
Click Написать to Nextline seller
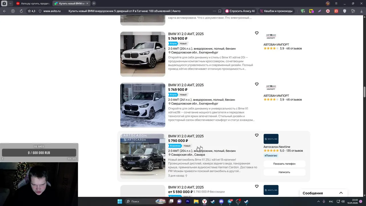284,172
